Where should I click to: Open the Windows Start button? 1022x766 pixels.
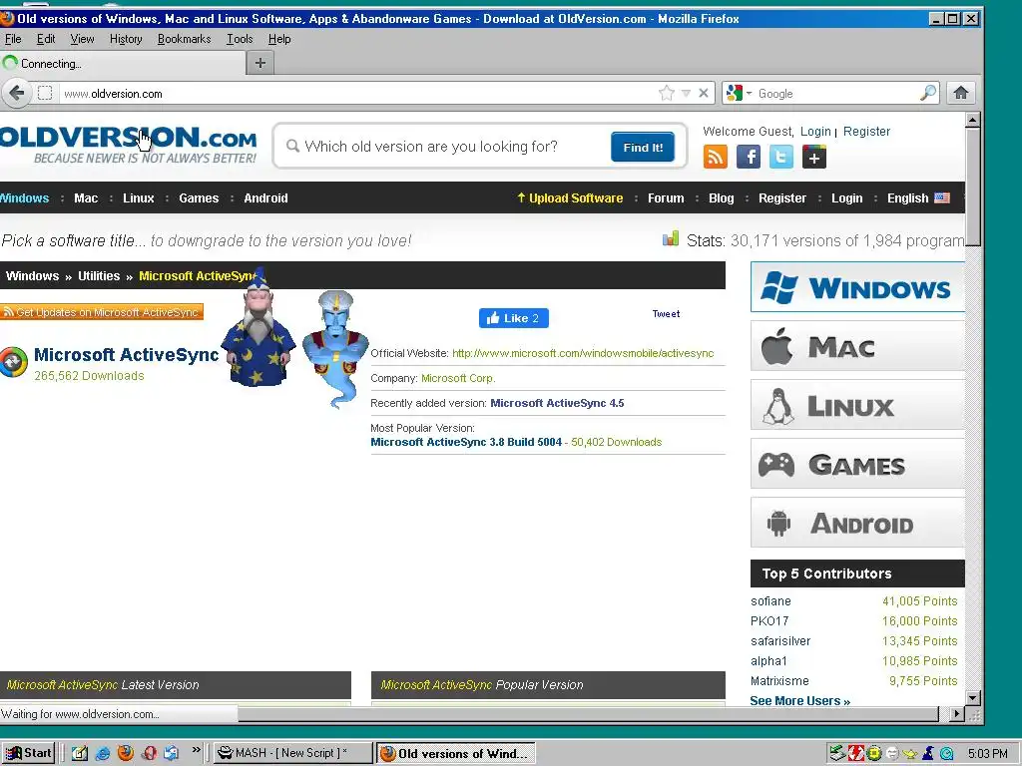click(28, 753)
